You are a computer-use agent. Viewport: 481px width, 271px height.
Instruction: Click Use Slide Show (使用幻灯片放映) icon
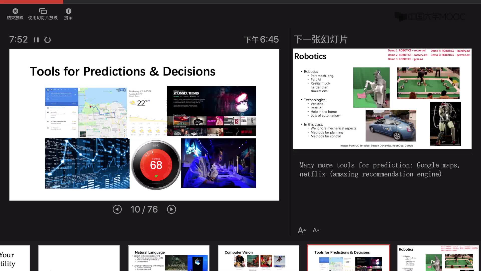(x=43, y=11)
